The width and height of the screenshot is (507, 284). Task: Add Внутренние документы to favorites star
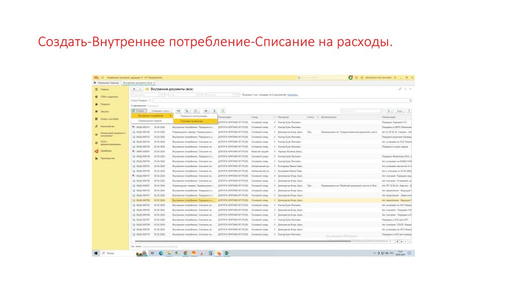[x=147, y=89]
